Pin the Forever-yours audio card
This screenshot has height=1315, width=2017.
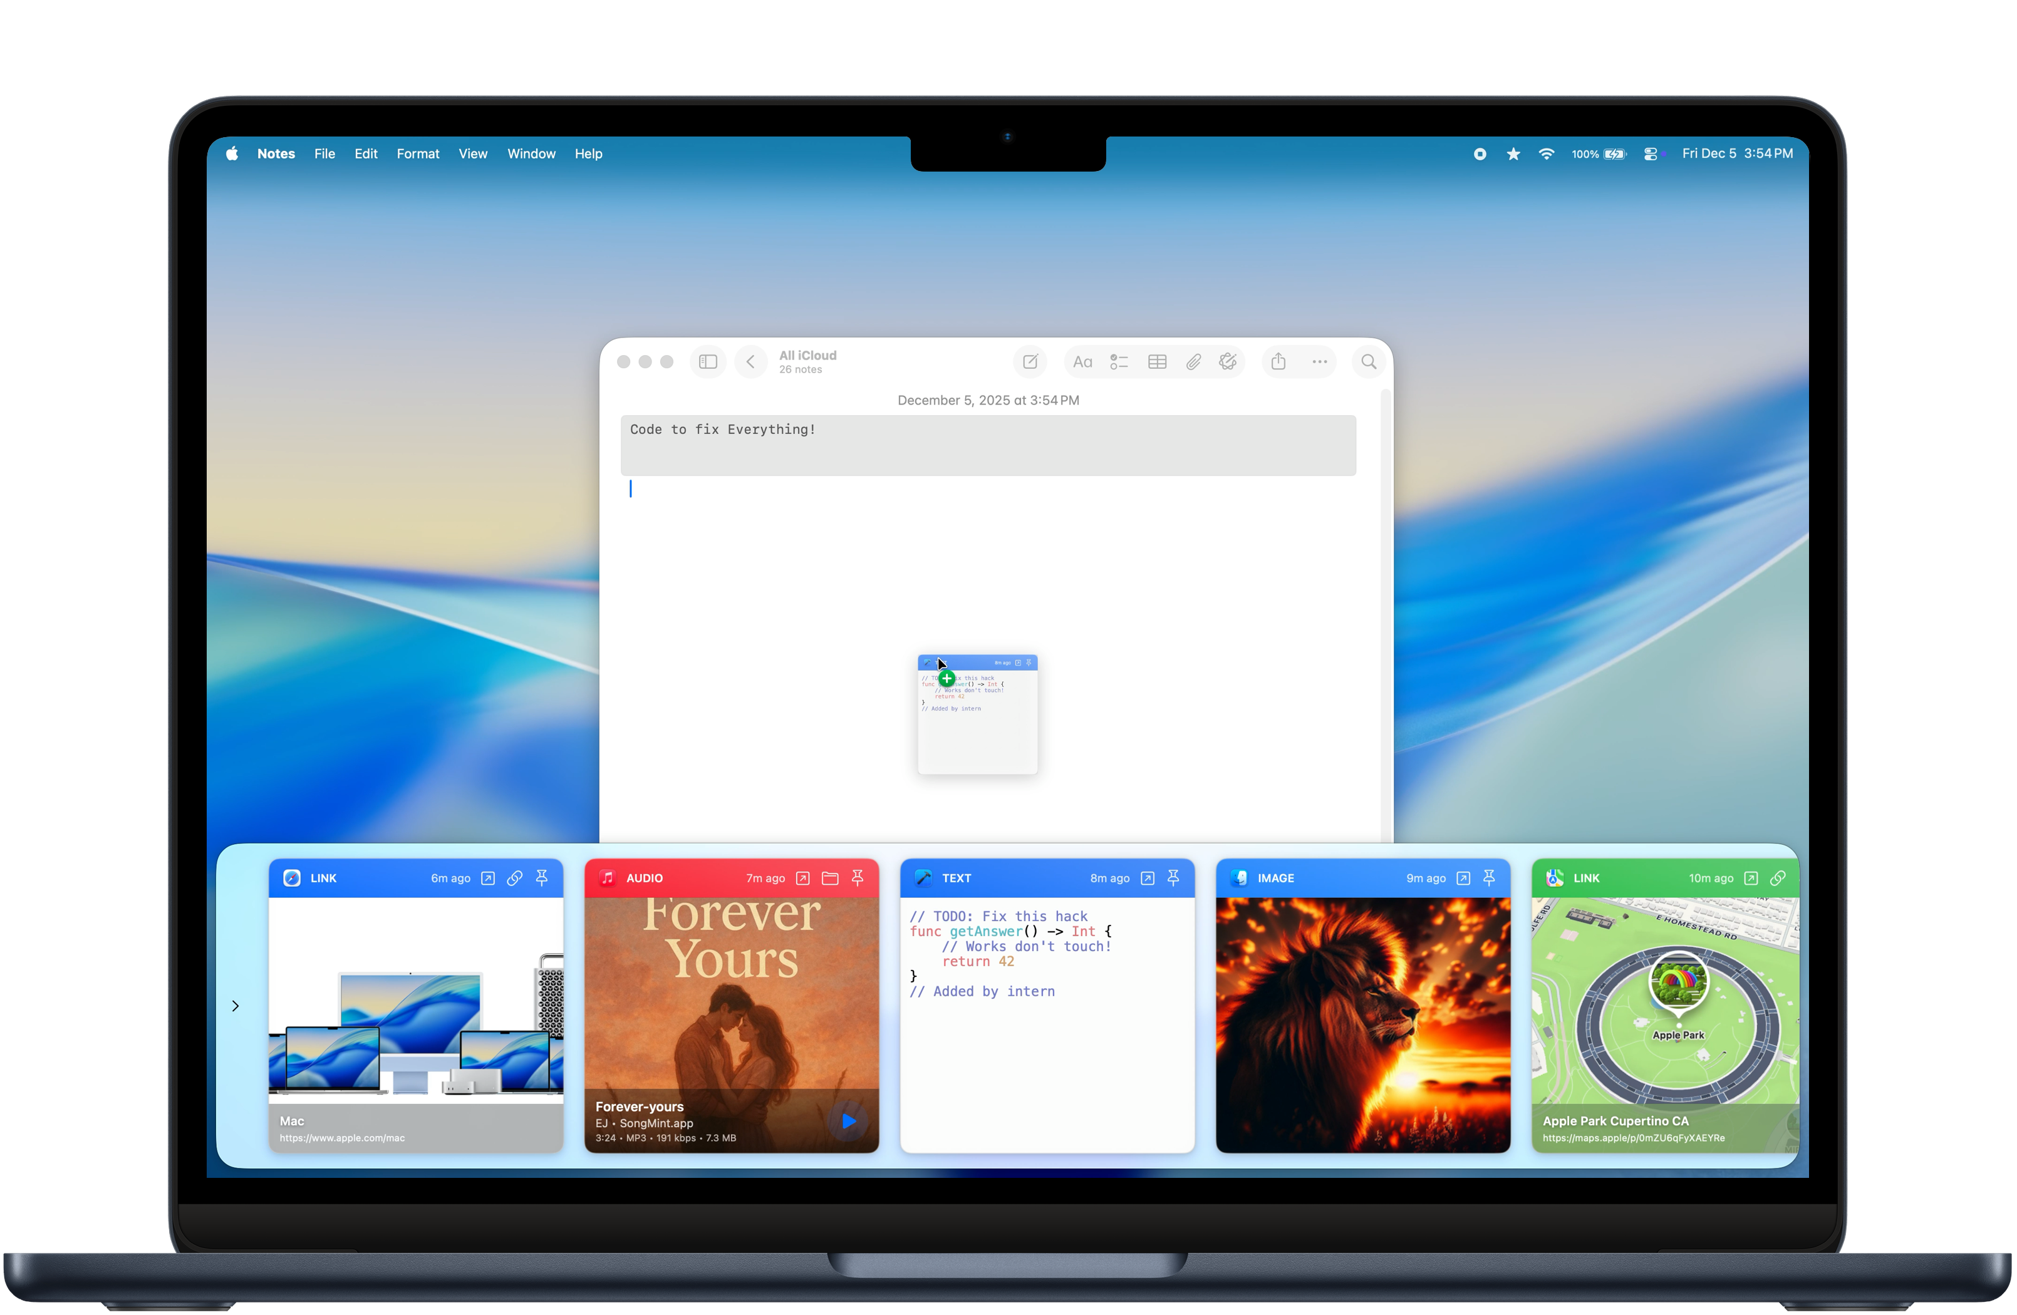click(858, 878)
